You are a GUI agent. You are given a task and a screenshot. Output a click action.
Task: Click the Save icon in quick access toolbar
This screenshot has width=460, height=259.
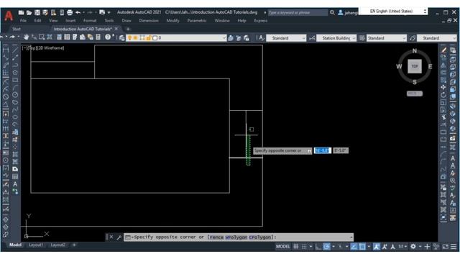[37, 12]
